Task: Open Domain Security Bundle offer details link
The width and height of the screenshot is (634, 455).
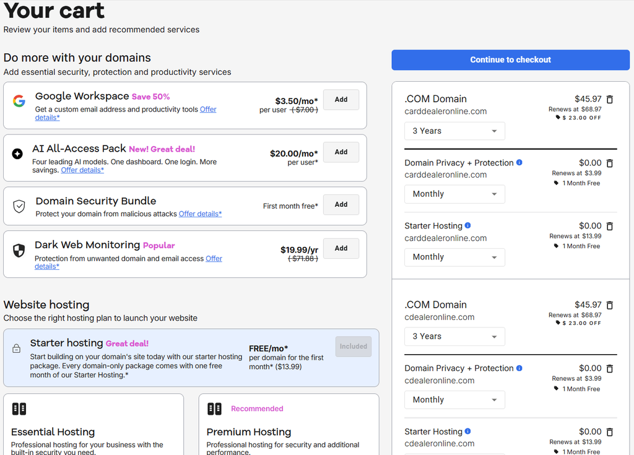Action: coord(200,214)
